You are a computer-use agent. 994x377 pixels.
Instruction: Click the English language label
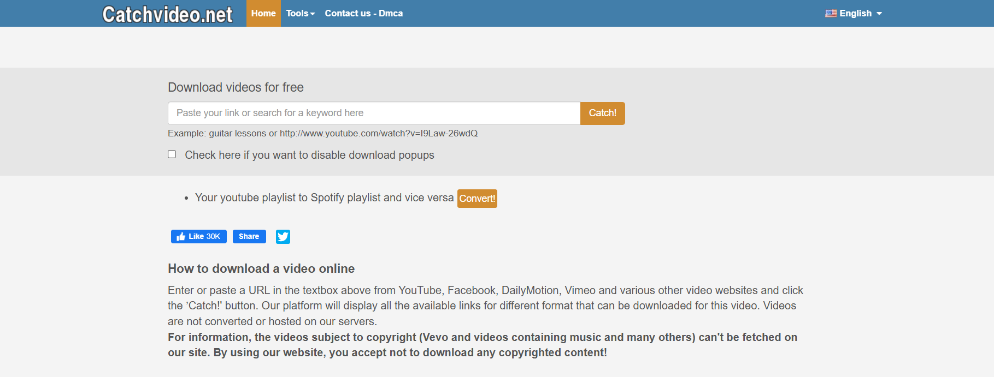pyautogui.click(x=855, y=13)
